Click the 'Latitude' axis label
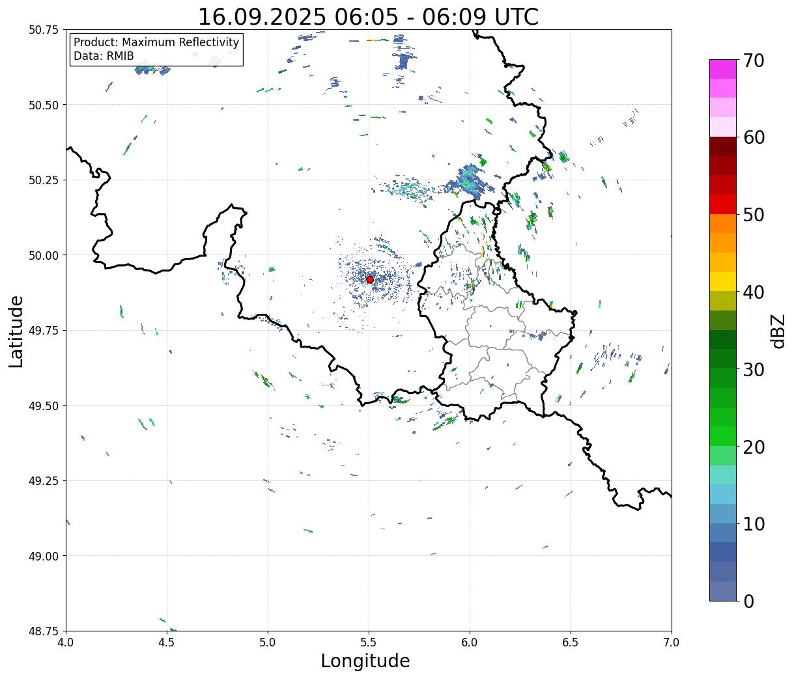This screenshot has height=677, width=794. (16, 331)
